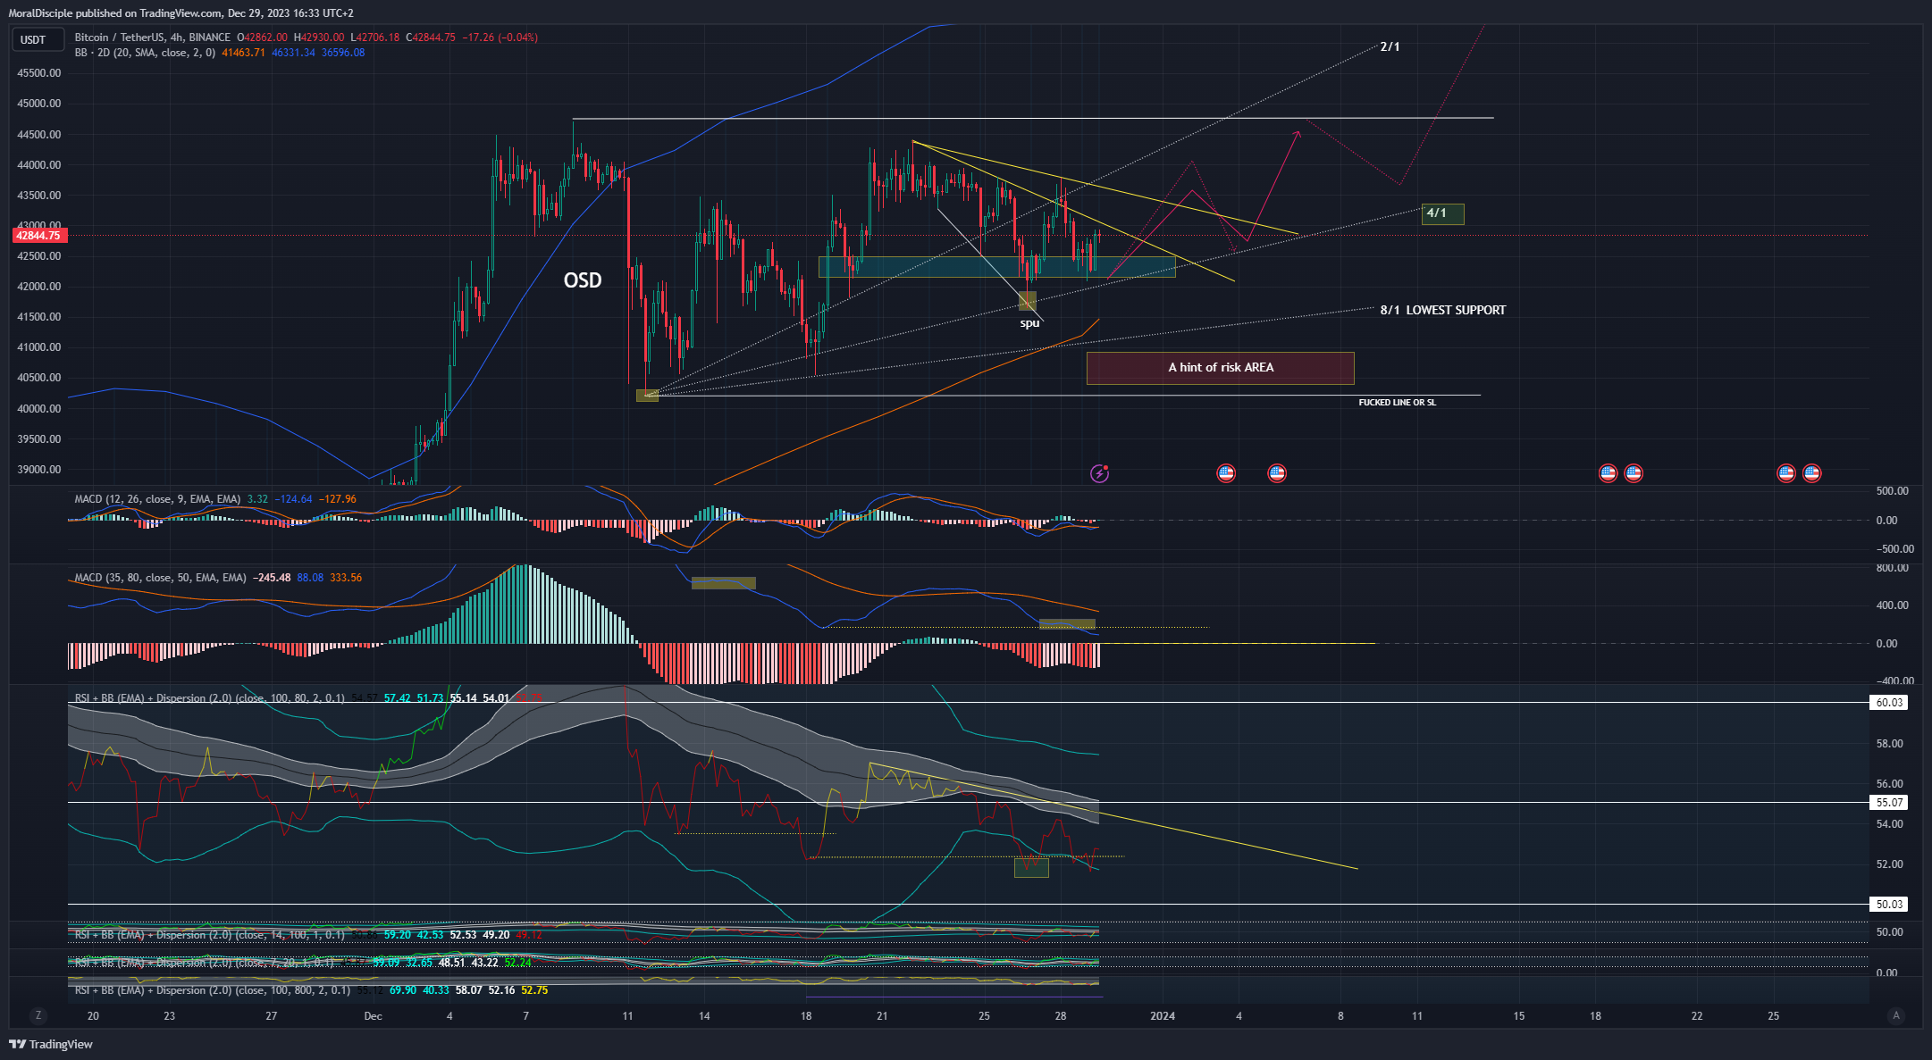This screenshot has width=1932, height=1060.
Task: Click the 39000.00 price axis value
Action: tap(39, 470)
